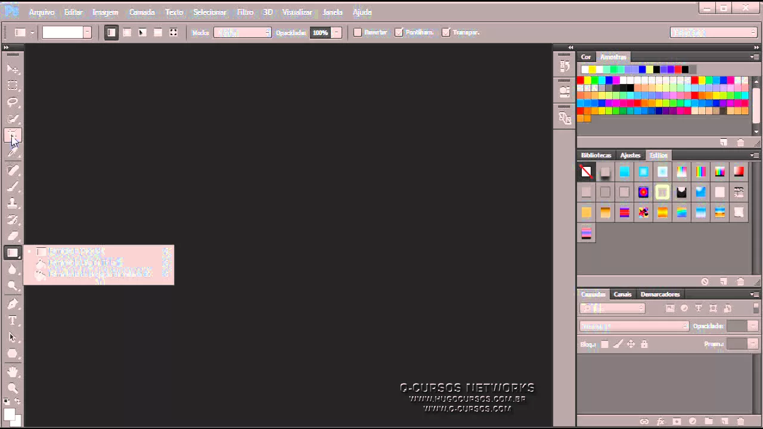Click the fx layer style icon
This screenshot has width=763, height=429.
click(x=660, y=422)
